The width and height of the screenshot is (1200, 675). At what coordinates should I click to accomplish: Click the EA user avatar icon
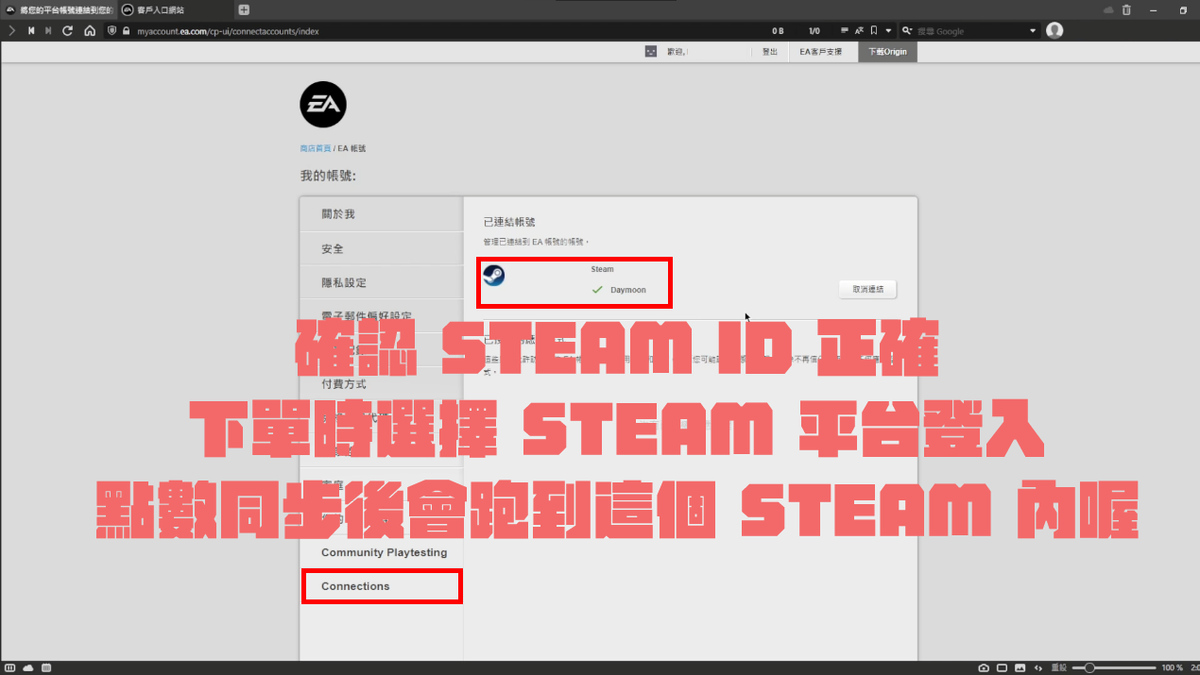(x=650, y=51)
